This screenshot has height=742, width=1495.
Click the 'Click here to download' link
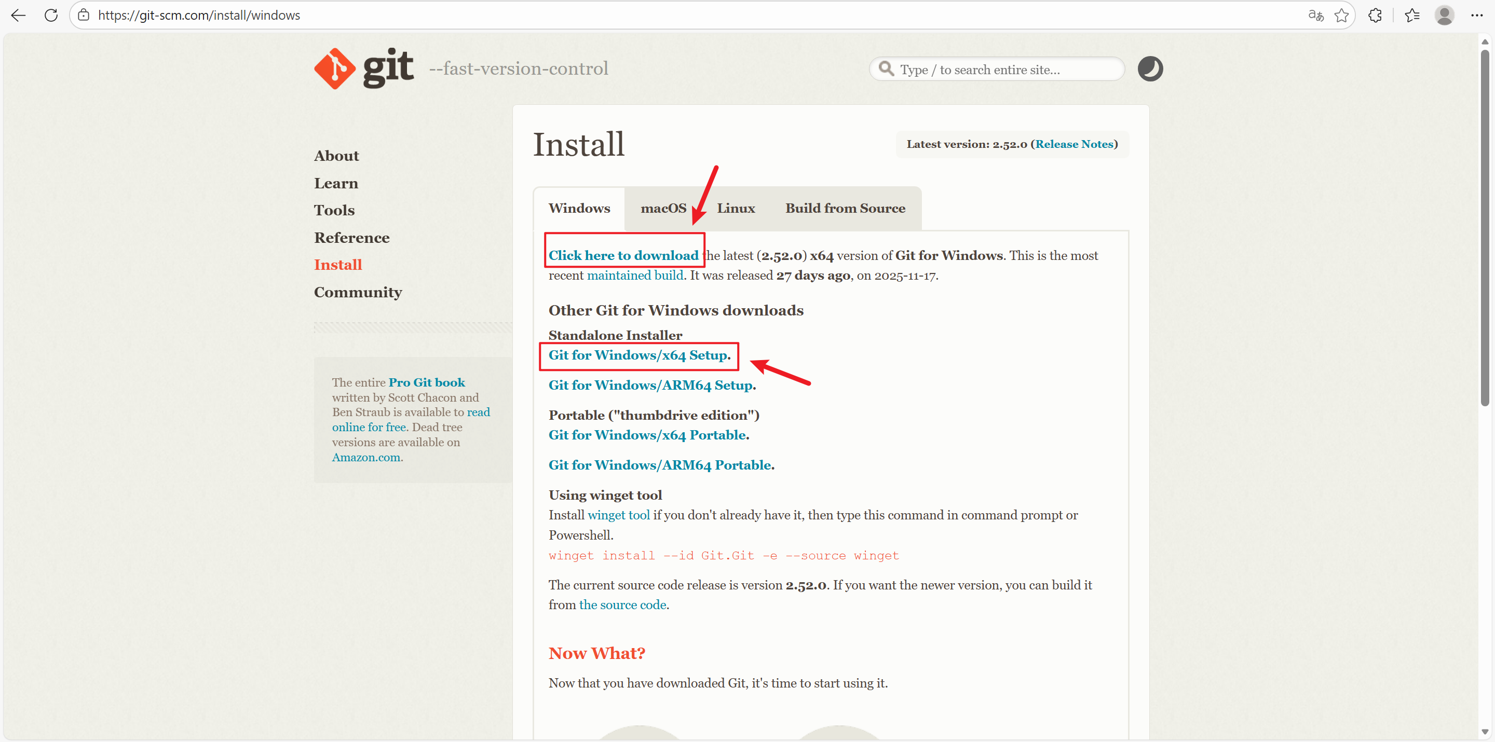(x=623, y=256)
